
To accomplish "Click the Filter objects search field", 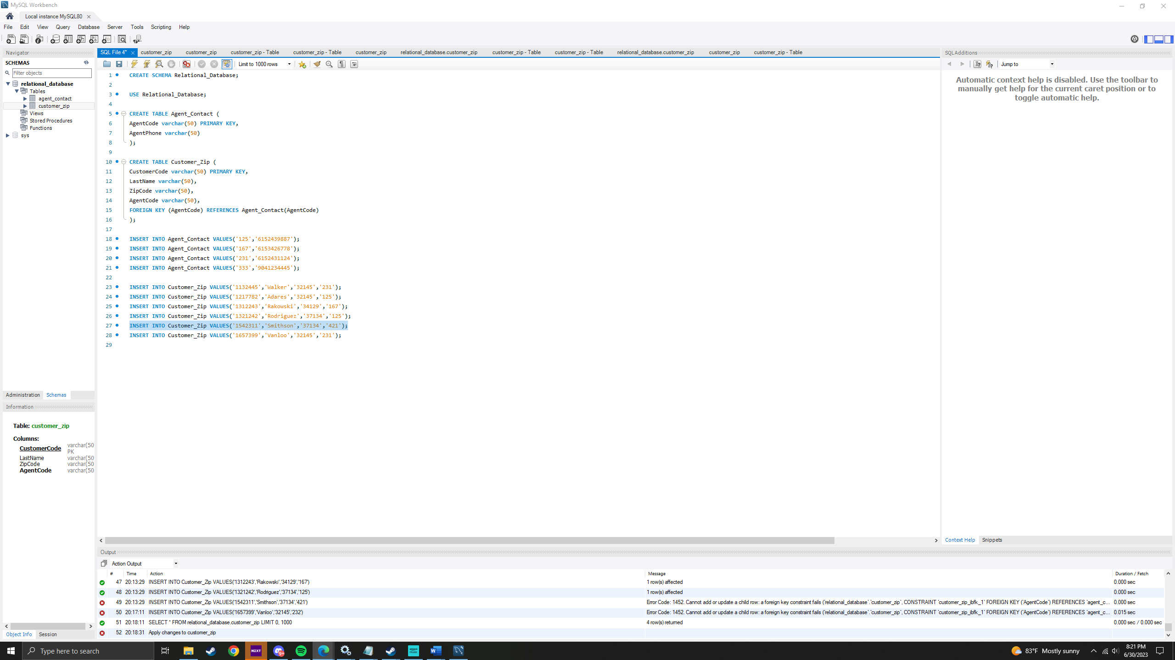I will coord(51,73).
